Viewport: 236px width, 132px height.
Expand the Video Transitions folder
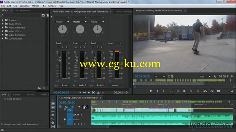point(3,35)
